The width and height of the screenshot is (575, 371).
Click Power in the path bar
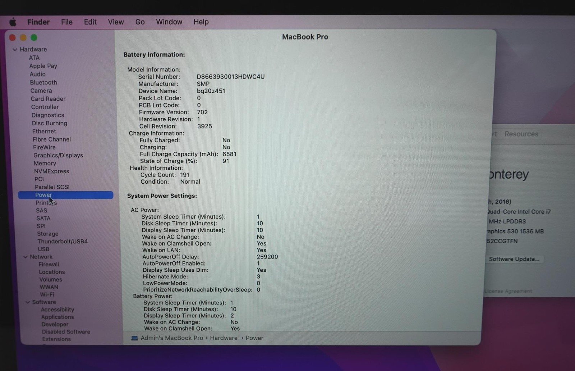tap(254, 338)
